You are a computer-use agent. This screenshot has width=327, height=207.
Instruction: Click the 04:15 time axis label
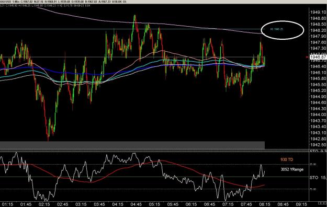(118, 204)
